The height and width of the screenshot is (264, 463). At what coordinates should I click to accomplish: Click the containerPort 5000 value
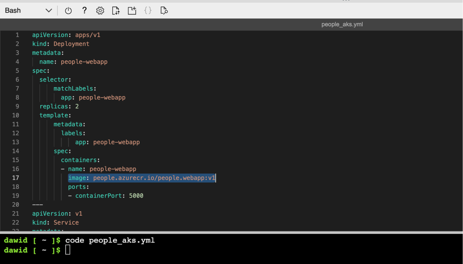[x=136, y=195]
